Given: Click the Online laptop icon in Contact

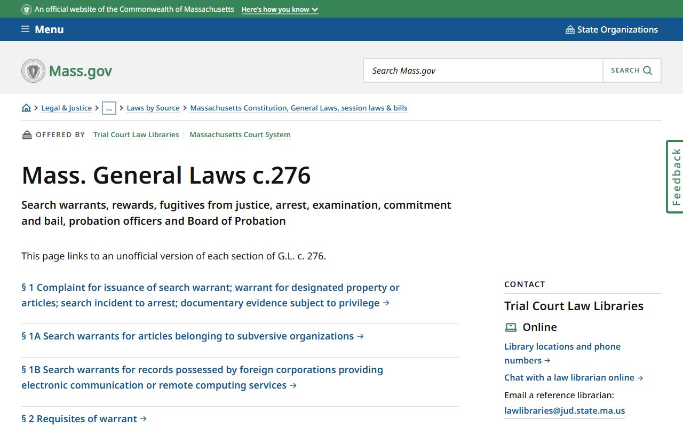Looking at the screenshot, I should point(511,327).
